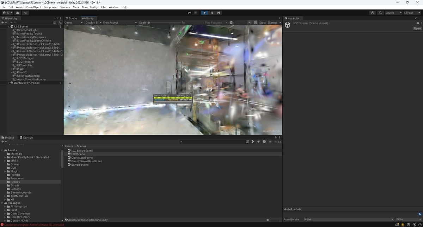Click the GpuSorter.compute error message
Image resolution: width=423 pixels, height=227 pixels.
point(34,225)
